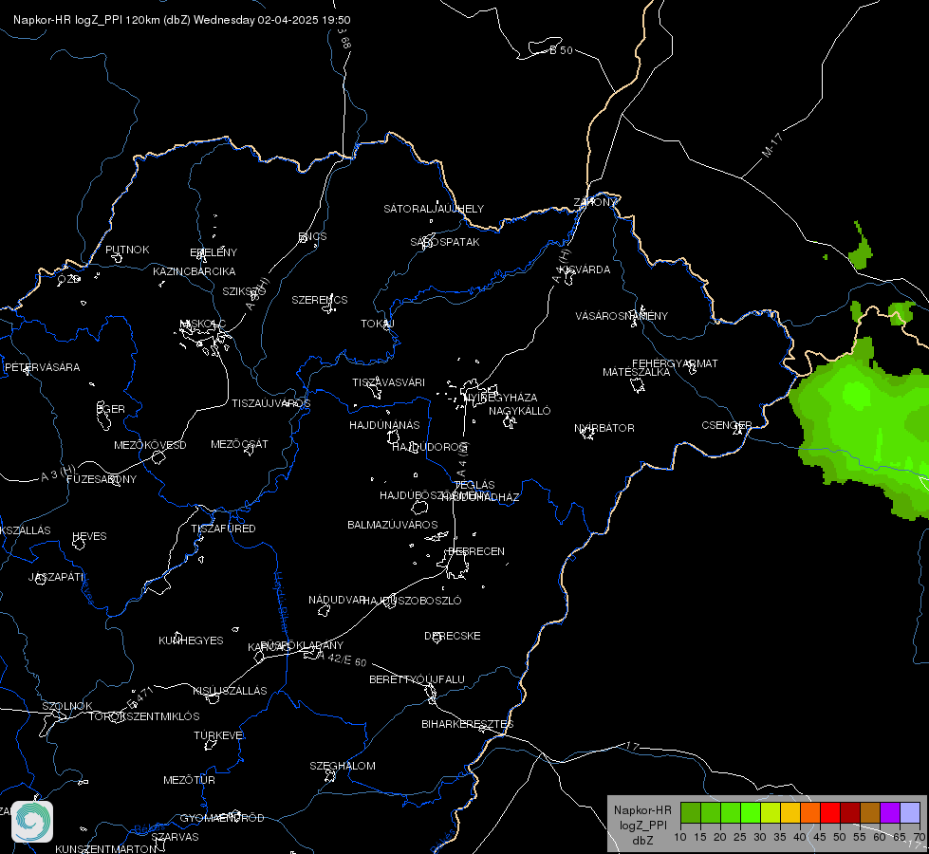Screen dimensions: 929x854
Task: Click the CSENGER label
Action: (x=726, y=425)
